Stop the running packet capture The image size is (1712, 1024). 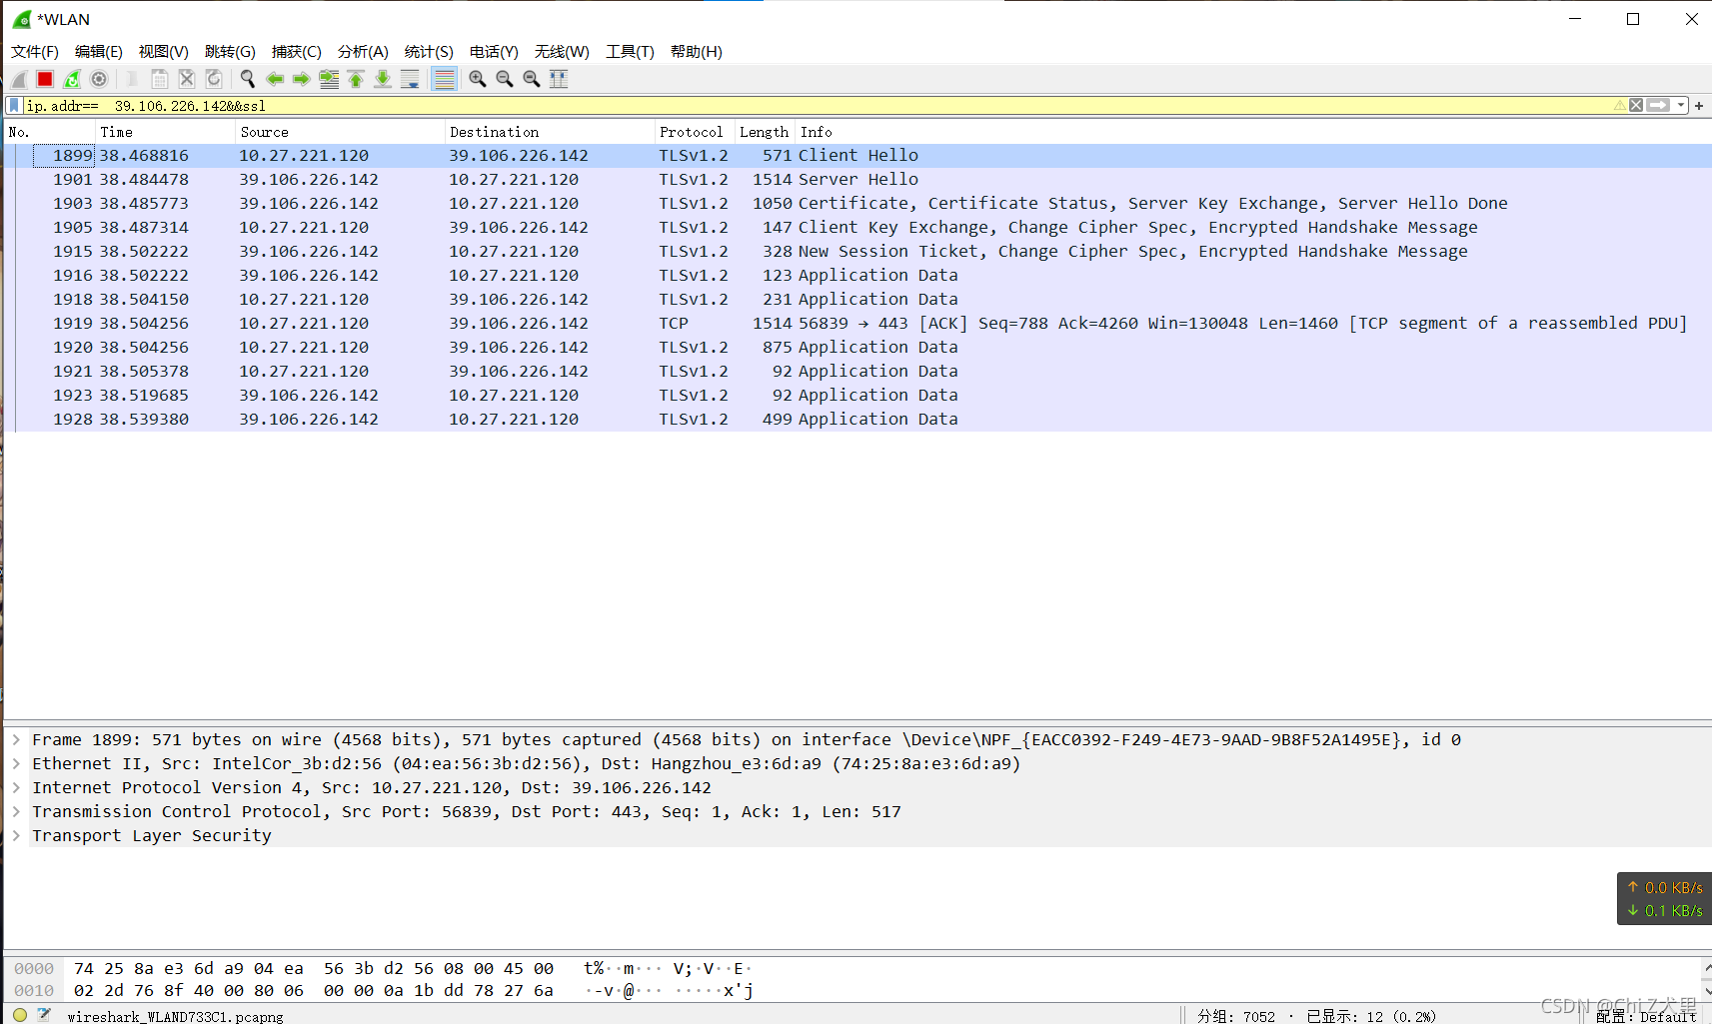pos(45,79)
